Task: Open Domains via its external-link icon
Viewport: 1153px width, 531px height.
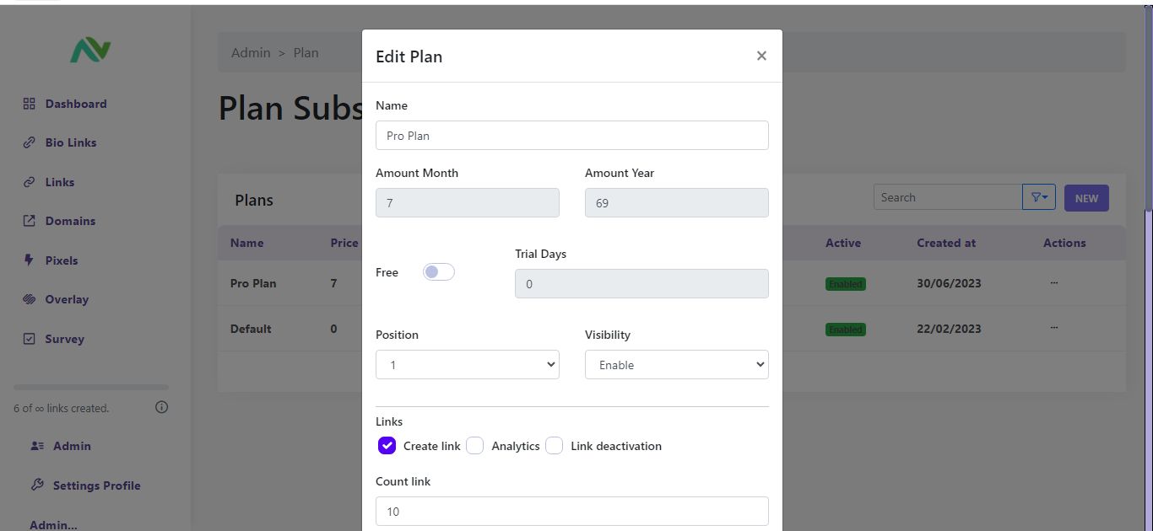Action: [29, 221]
